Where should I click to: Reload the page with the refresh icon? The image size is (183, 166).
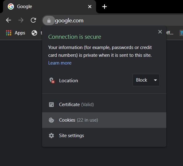(x=33, y=20)
